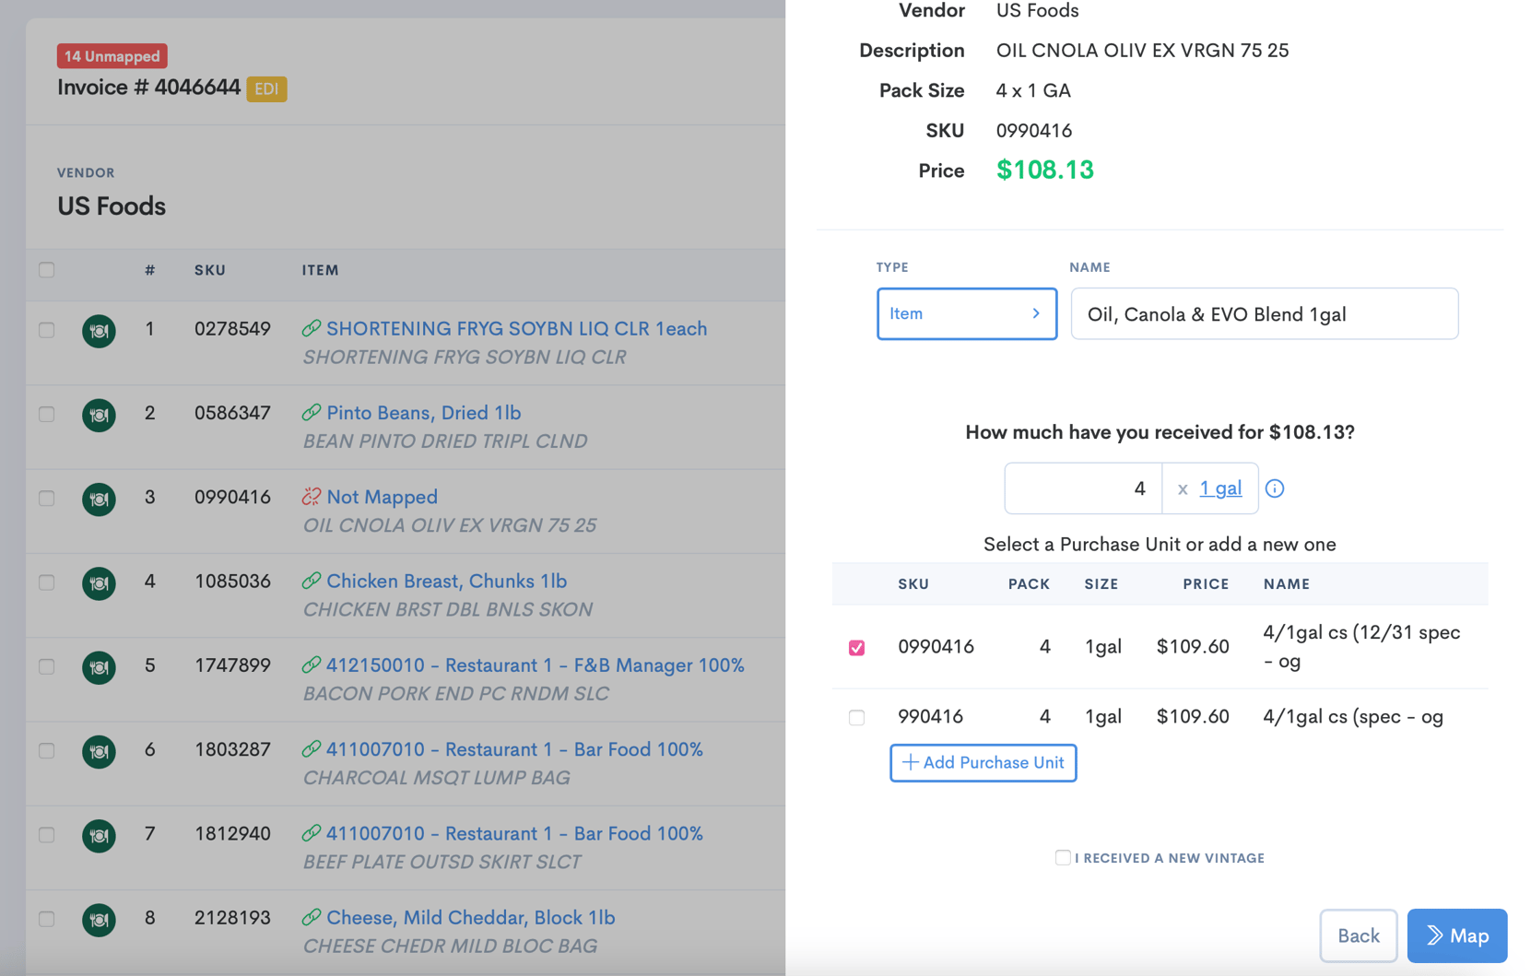The height and width of the screenshot is (976, 1531).
Task: Open the 1 gal unit selector
Action: click(x=1219, y=488)
